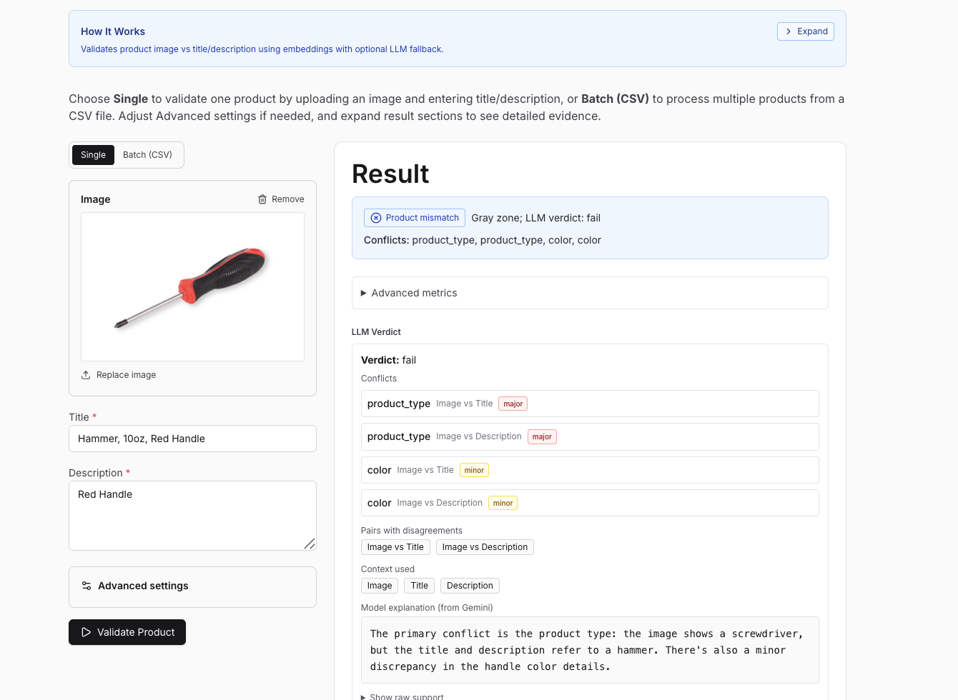Click the Title input field

click(x=192, y=439)
